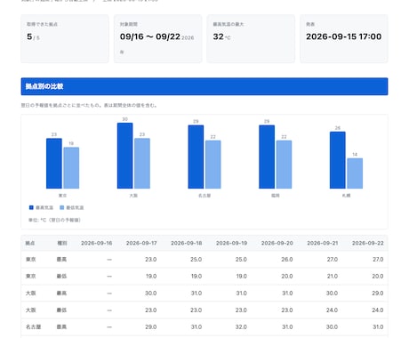The image size is (409, 338).
Task: Click the 福岡 dark blue bar labeled 29
Action: pos(267,157)
